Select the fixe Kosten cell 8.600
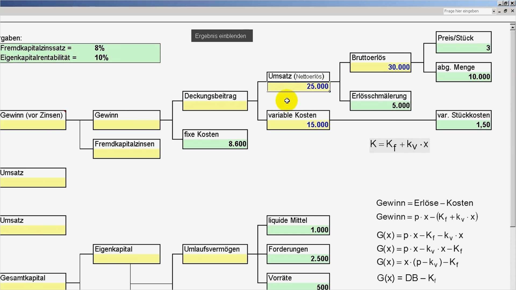This screenshot has width=516, height=290. tap(215, 144)
